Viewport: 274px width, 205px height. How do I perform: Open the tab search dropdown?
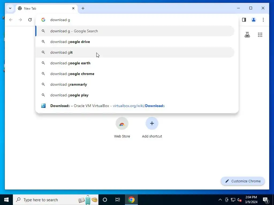click(10, 8)
